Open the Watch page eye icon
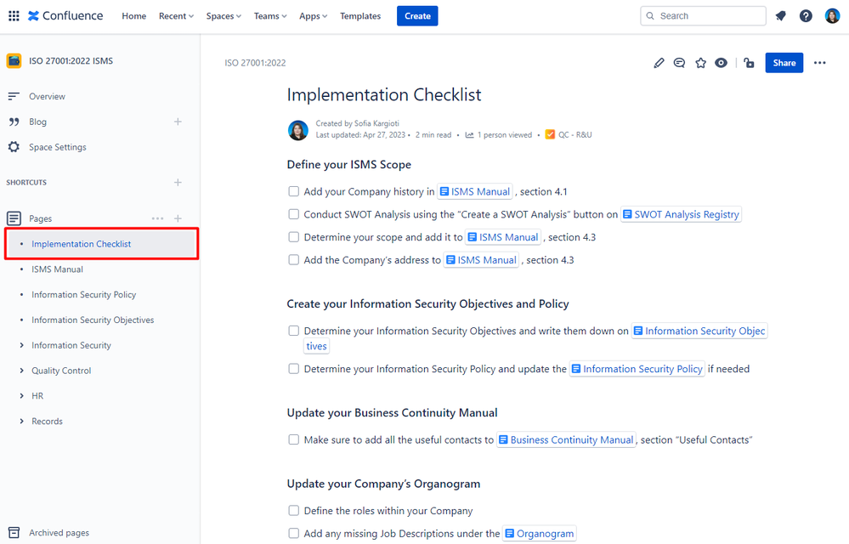 [721, 62]
